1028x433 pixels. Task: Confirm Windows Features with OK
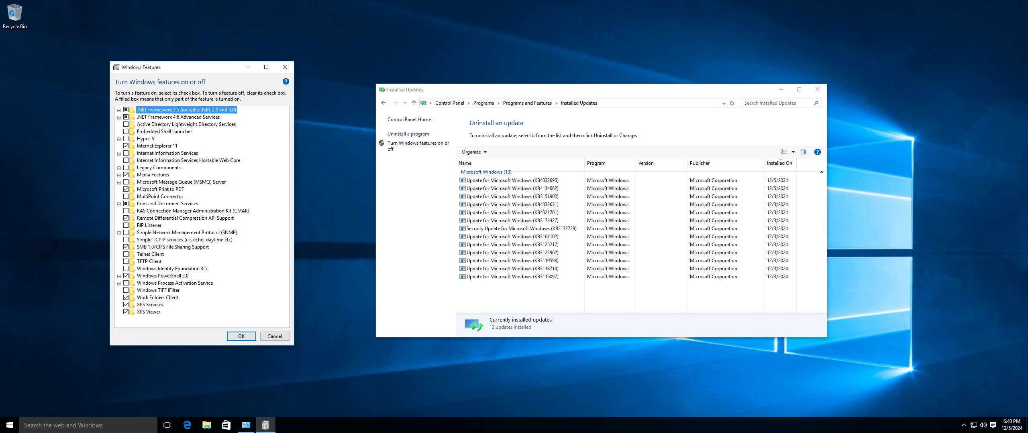241,336
